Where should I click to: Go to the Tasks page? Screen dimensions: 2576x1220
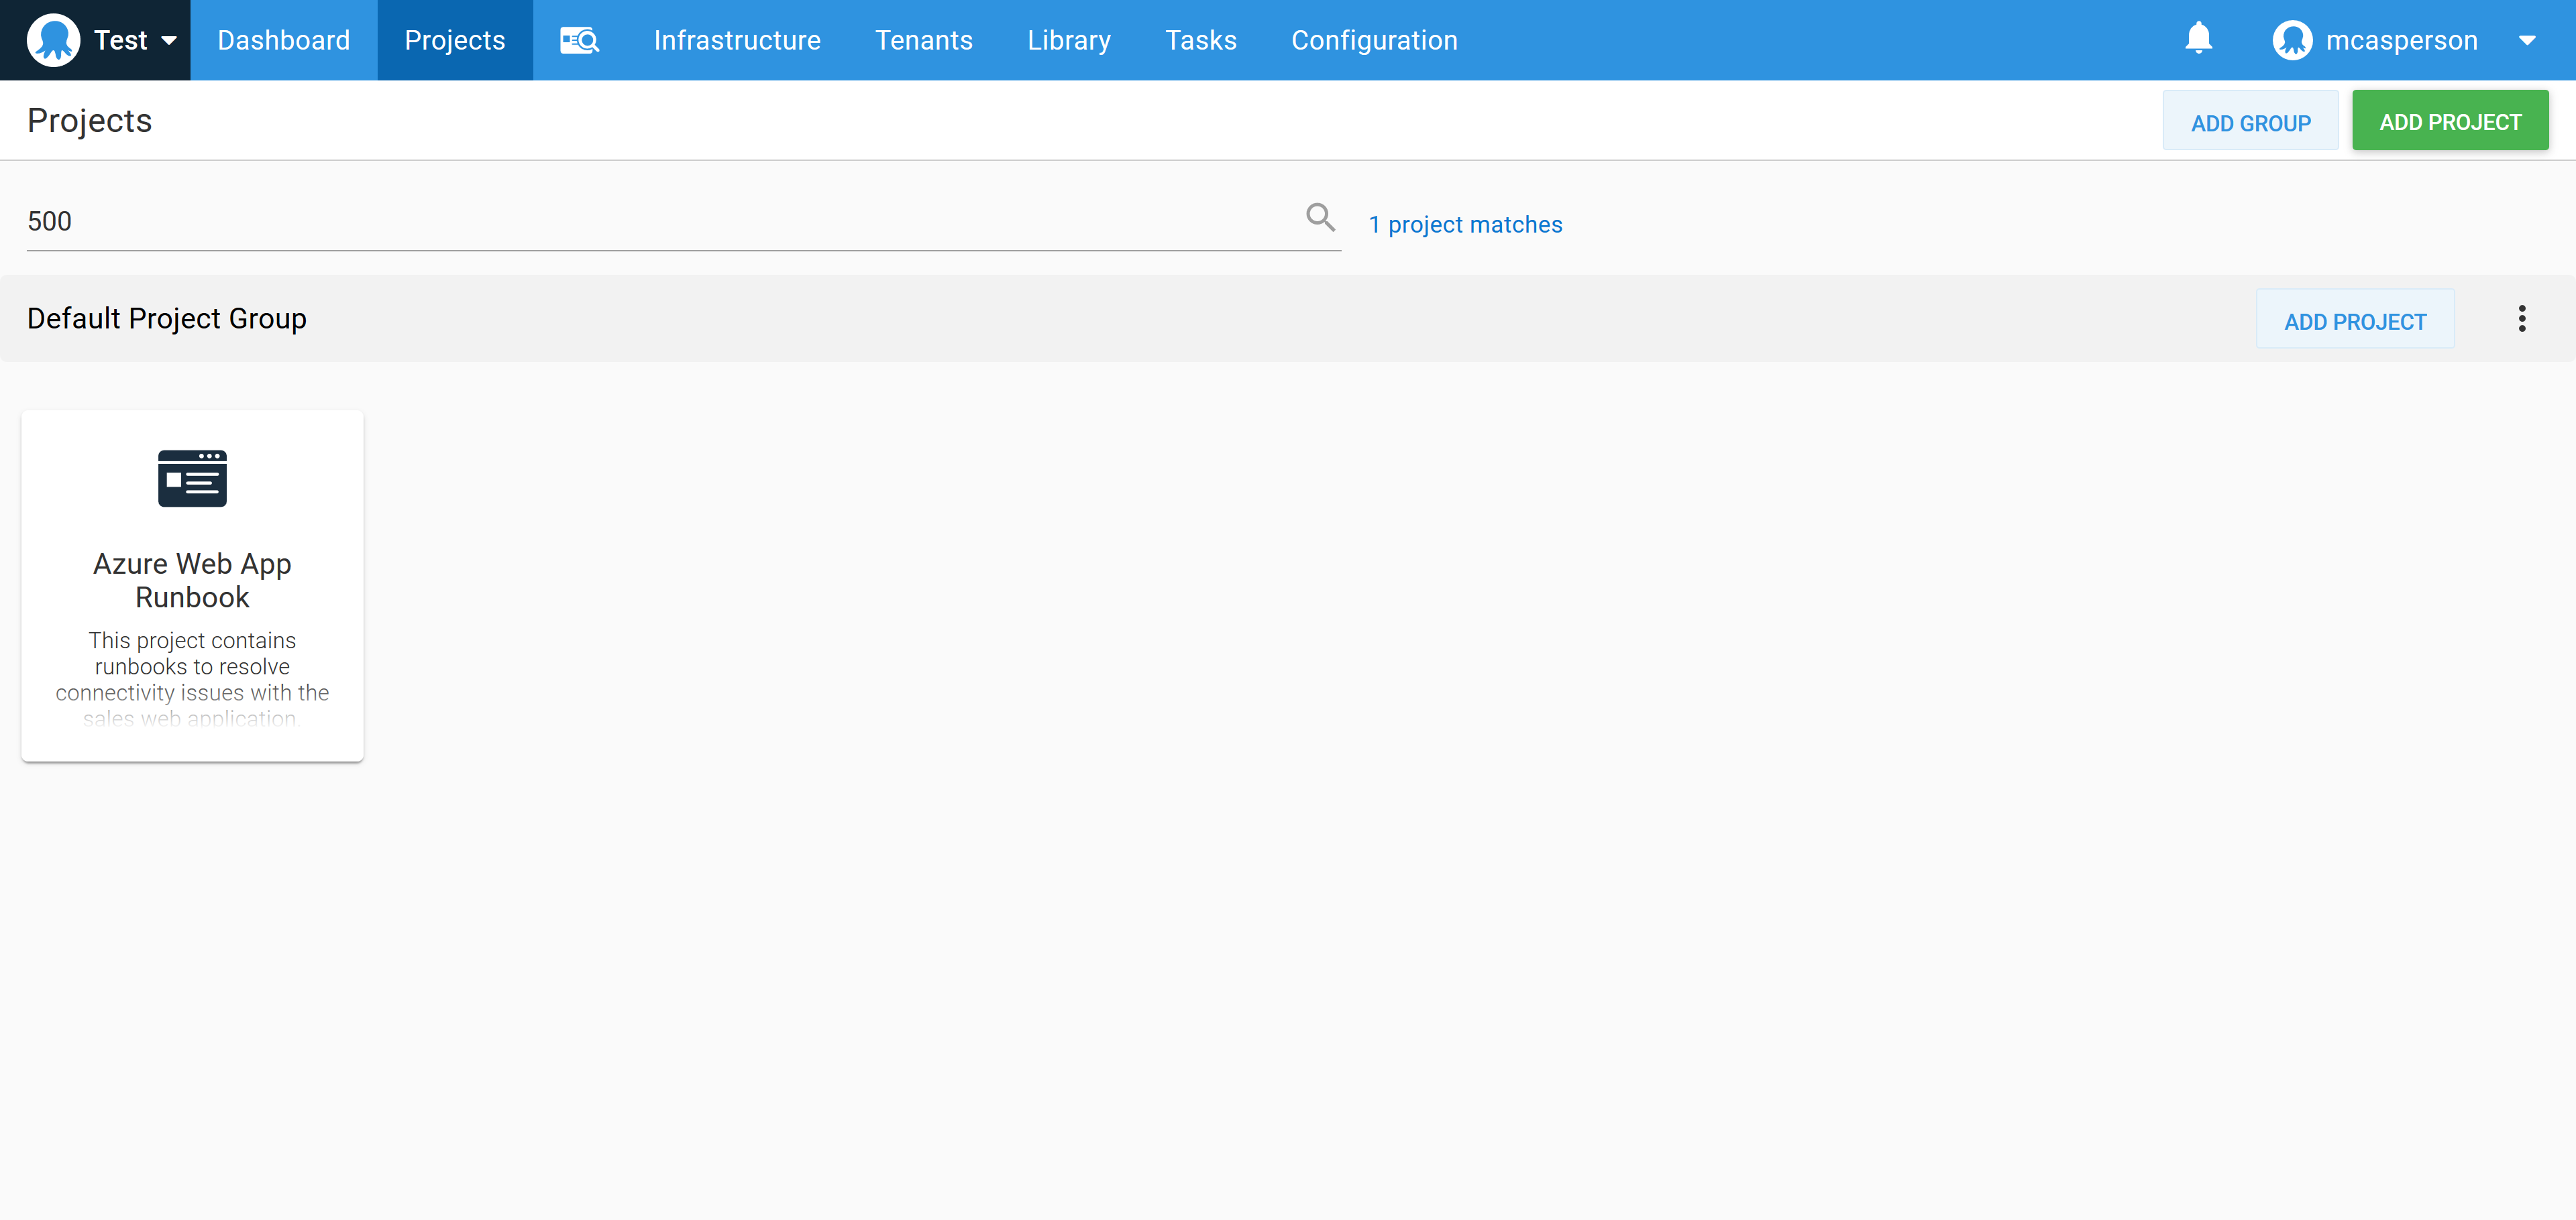tap(1200, 40)
